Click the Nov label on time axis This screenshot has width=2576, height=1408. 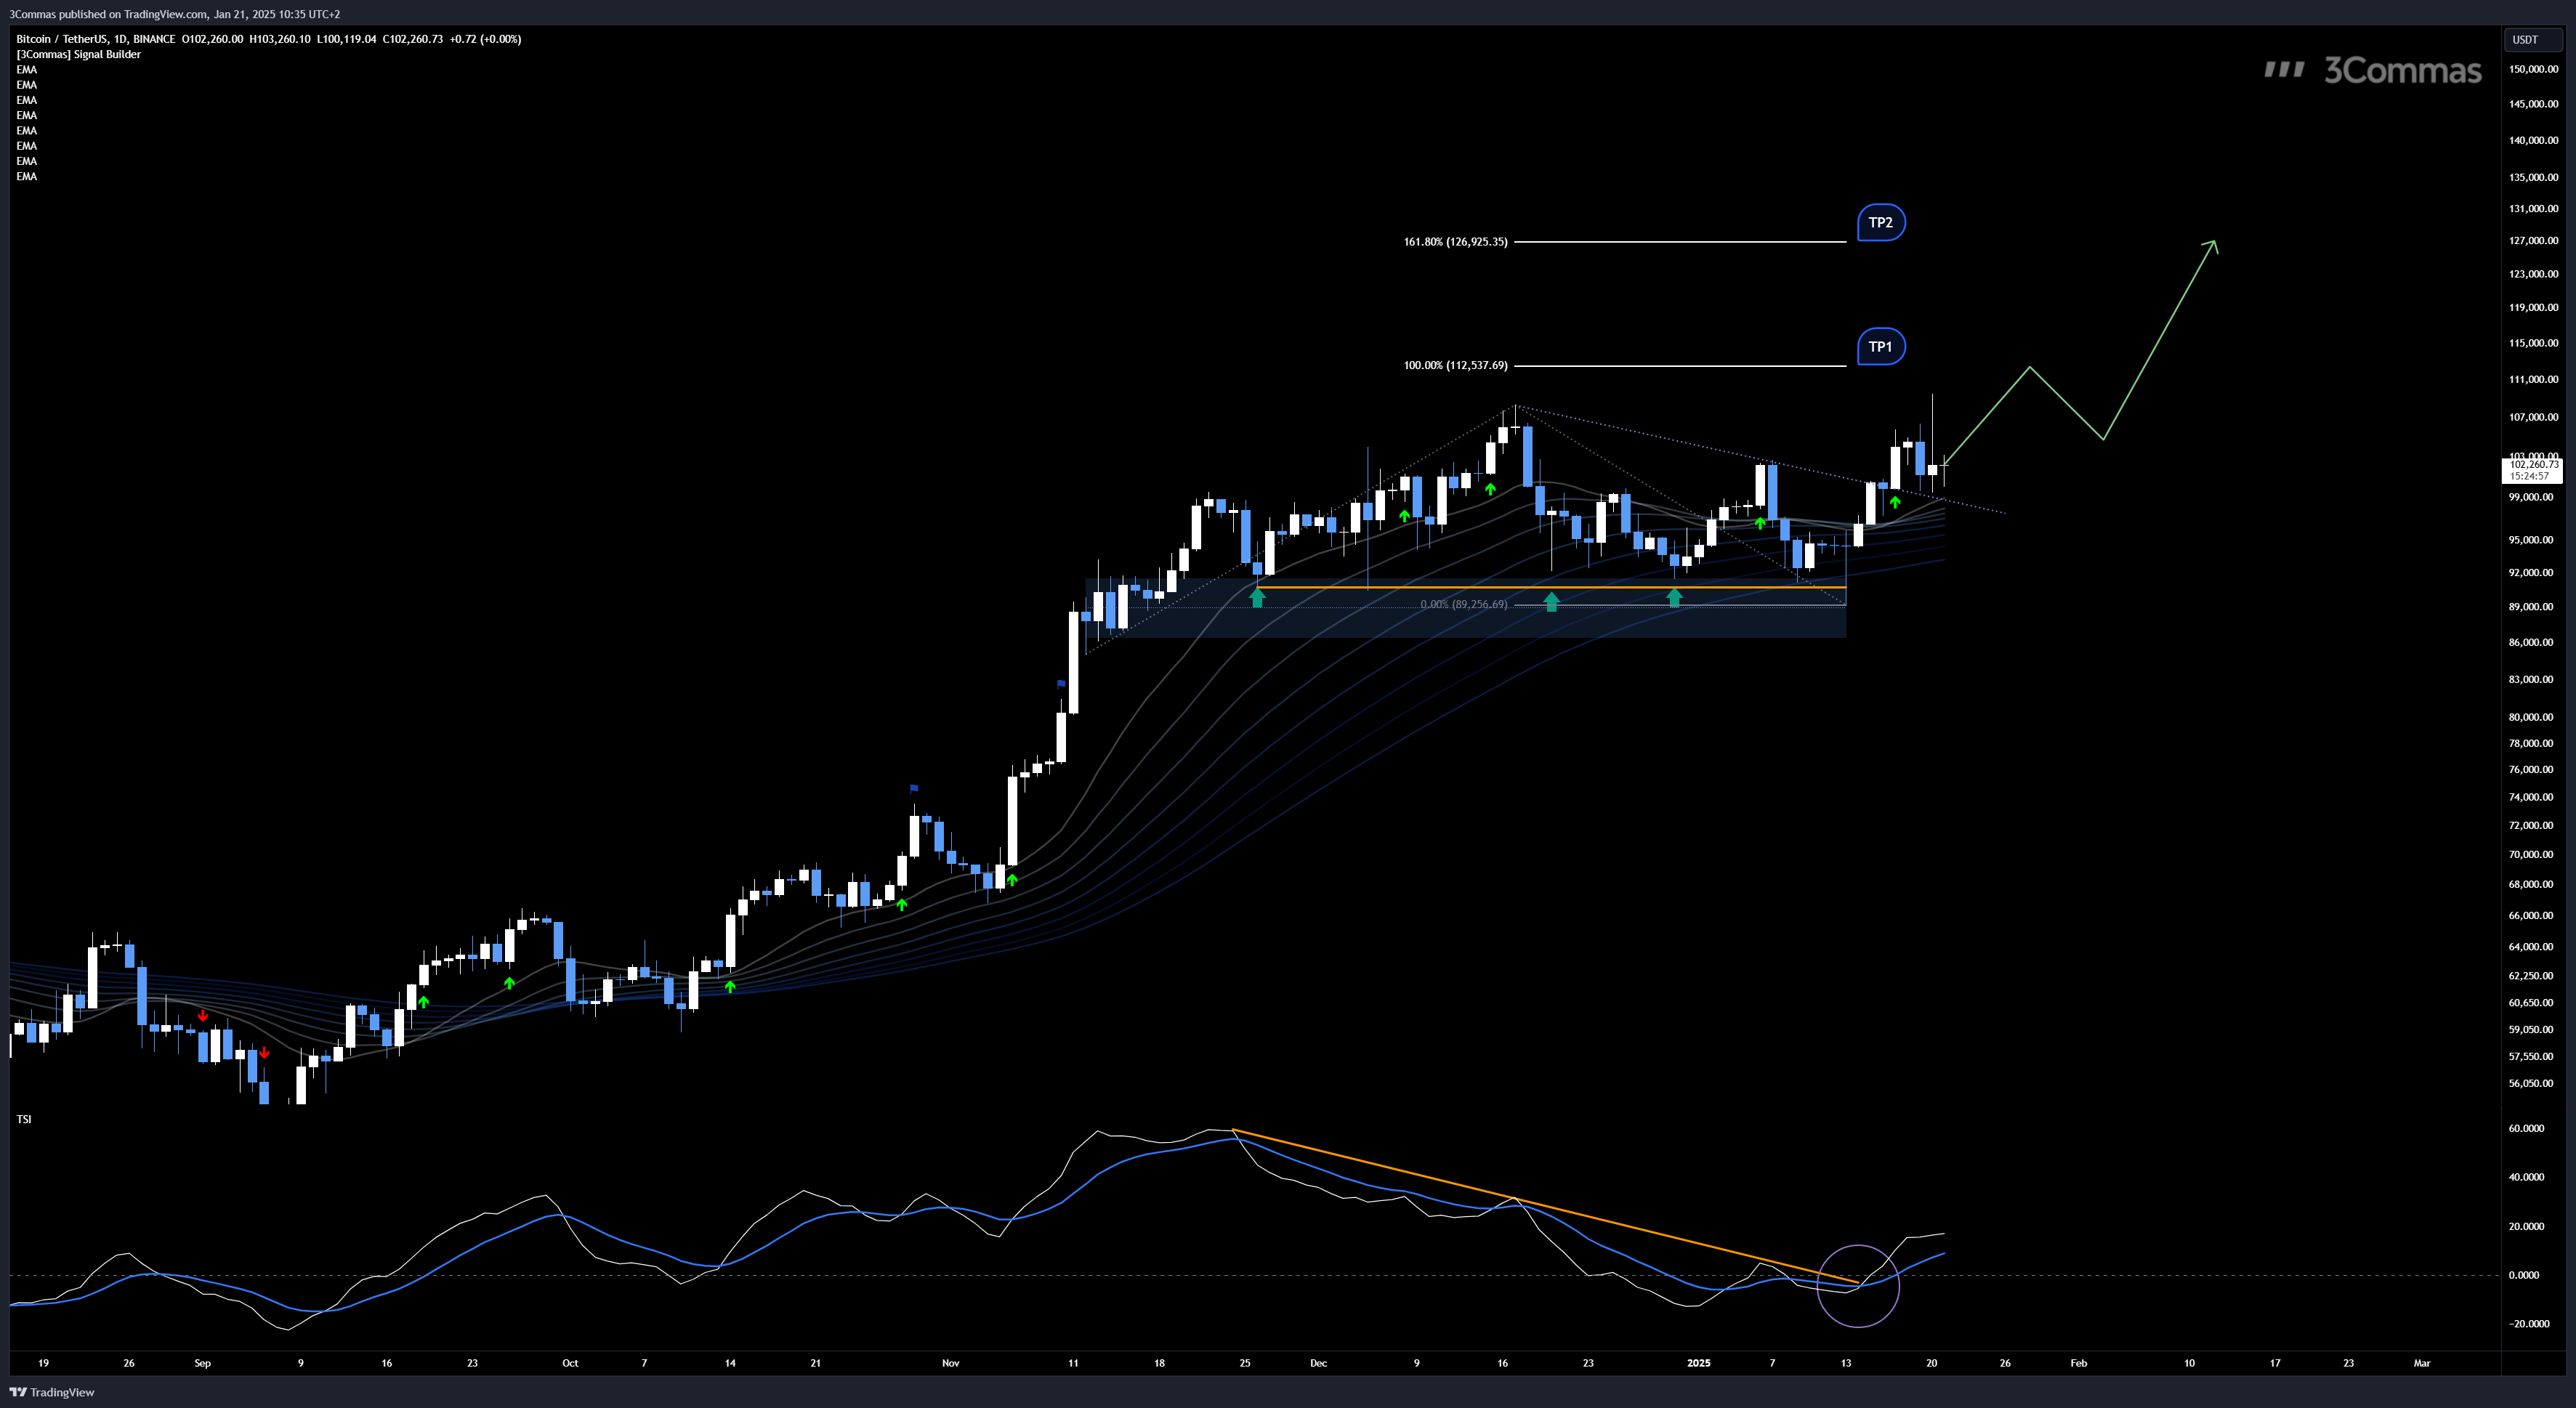point(950,1363)
